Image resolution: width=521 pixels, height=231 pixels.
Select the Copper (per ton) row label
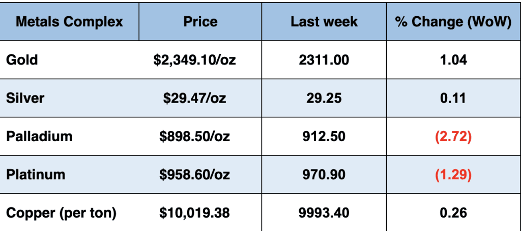(x=61, y=213)
